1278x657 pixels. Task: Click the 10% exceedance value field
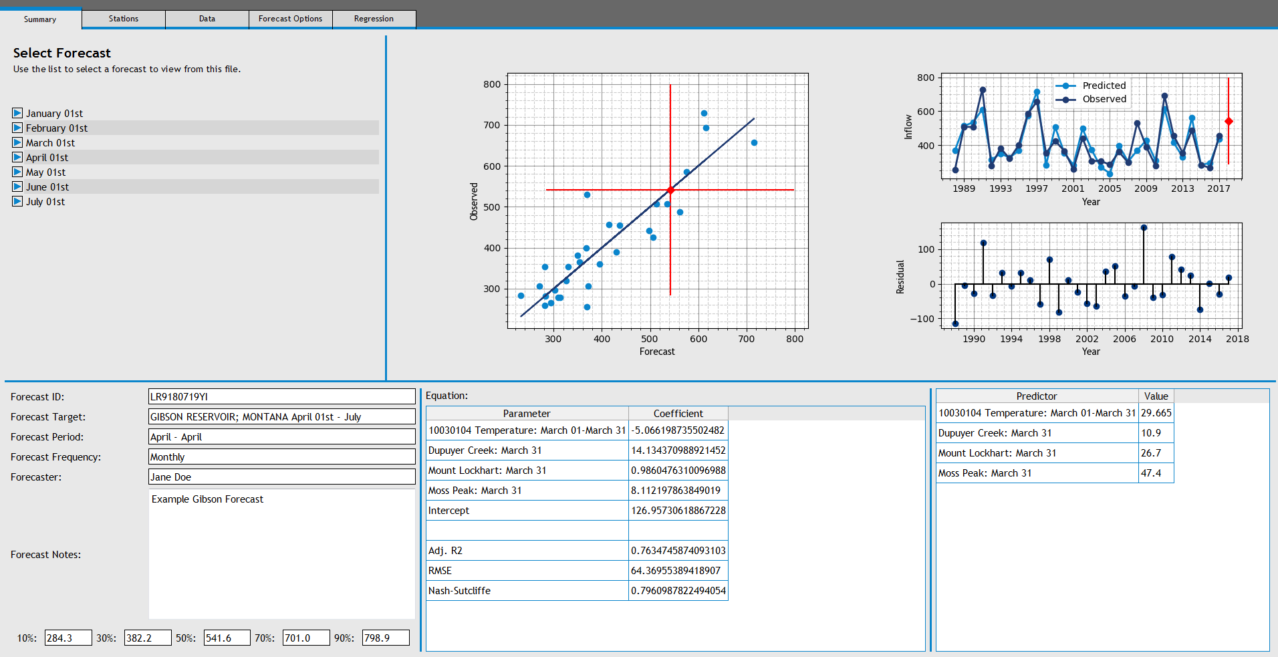pos(68,638)
